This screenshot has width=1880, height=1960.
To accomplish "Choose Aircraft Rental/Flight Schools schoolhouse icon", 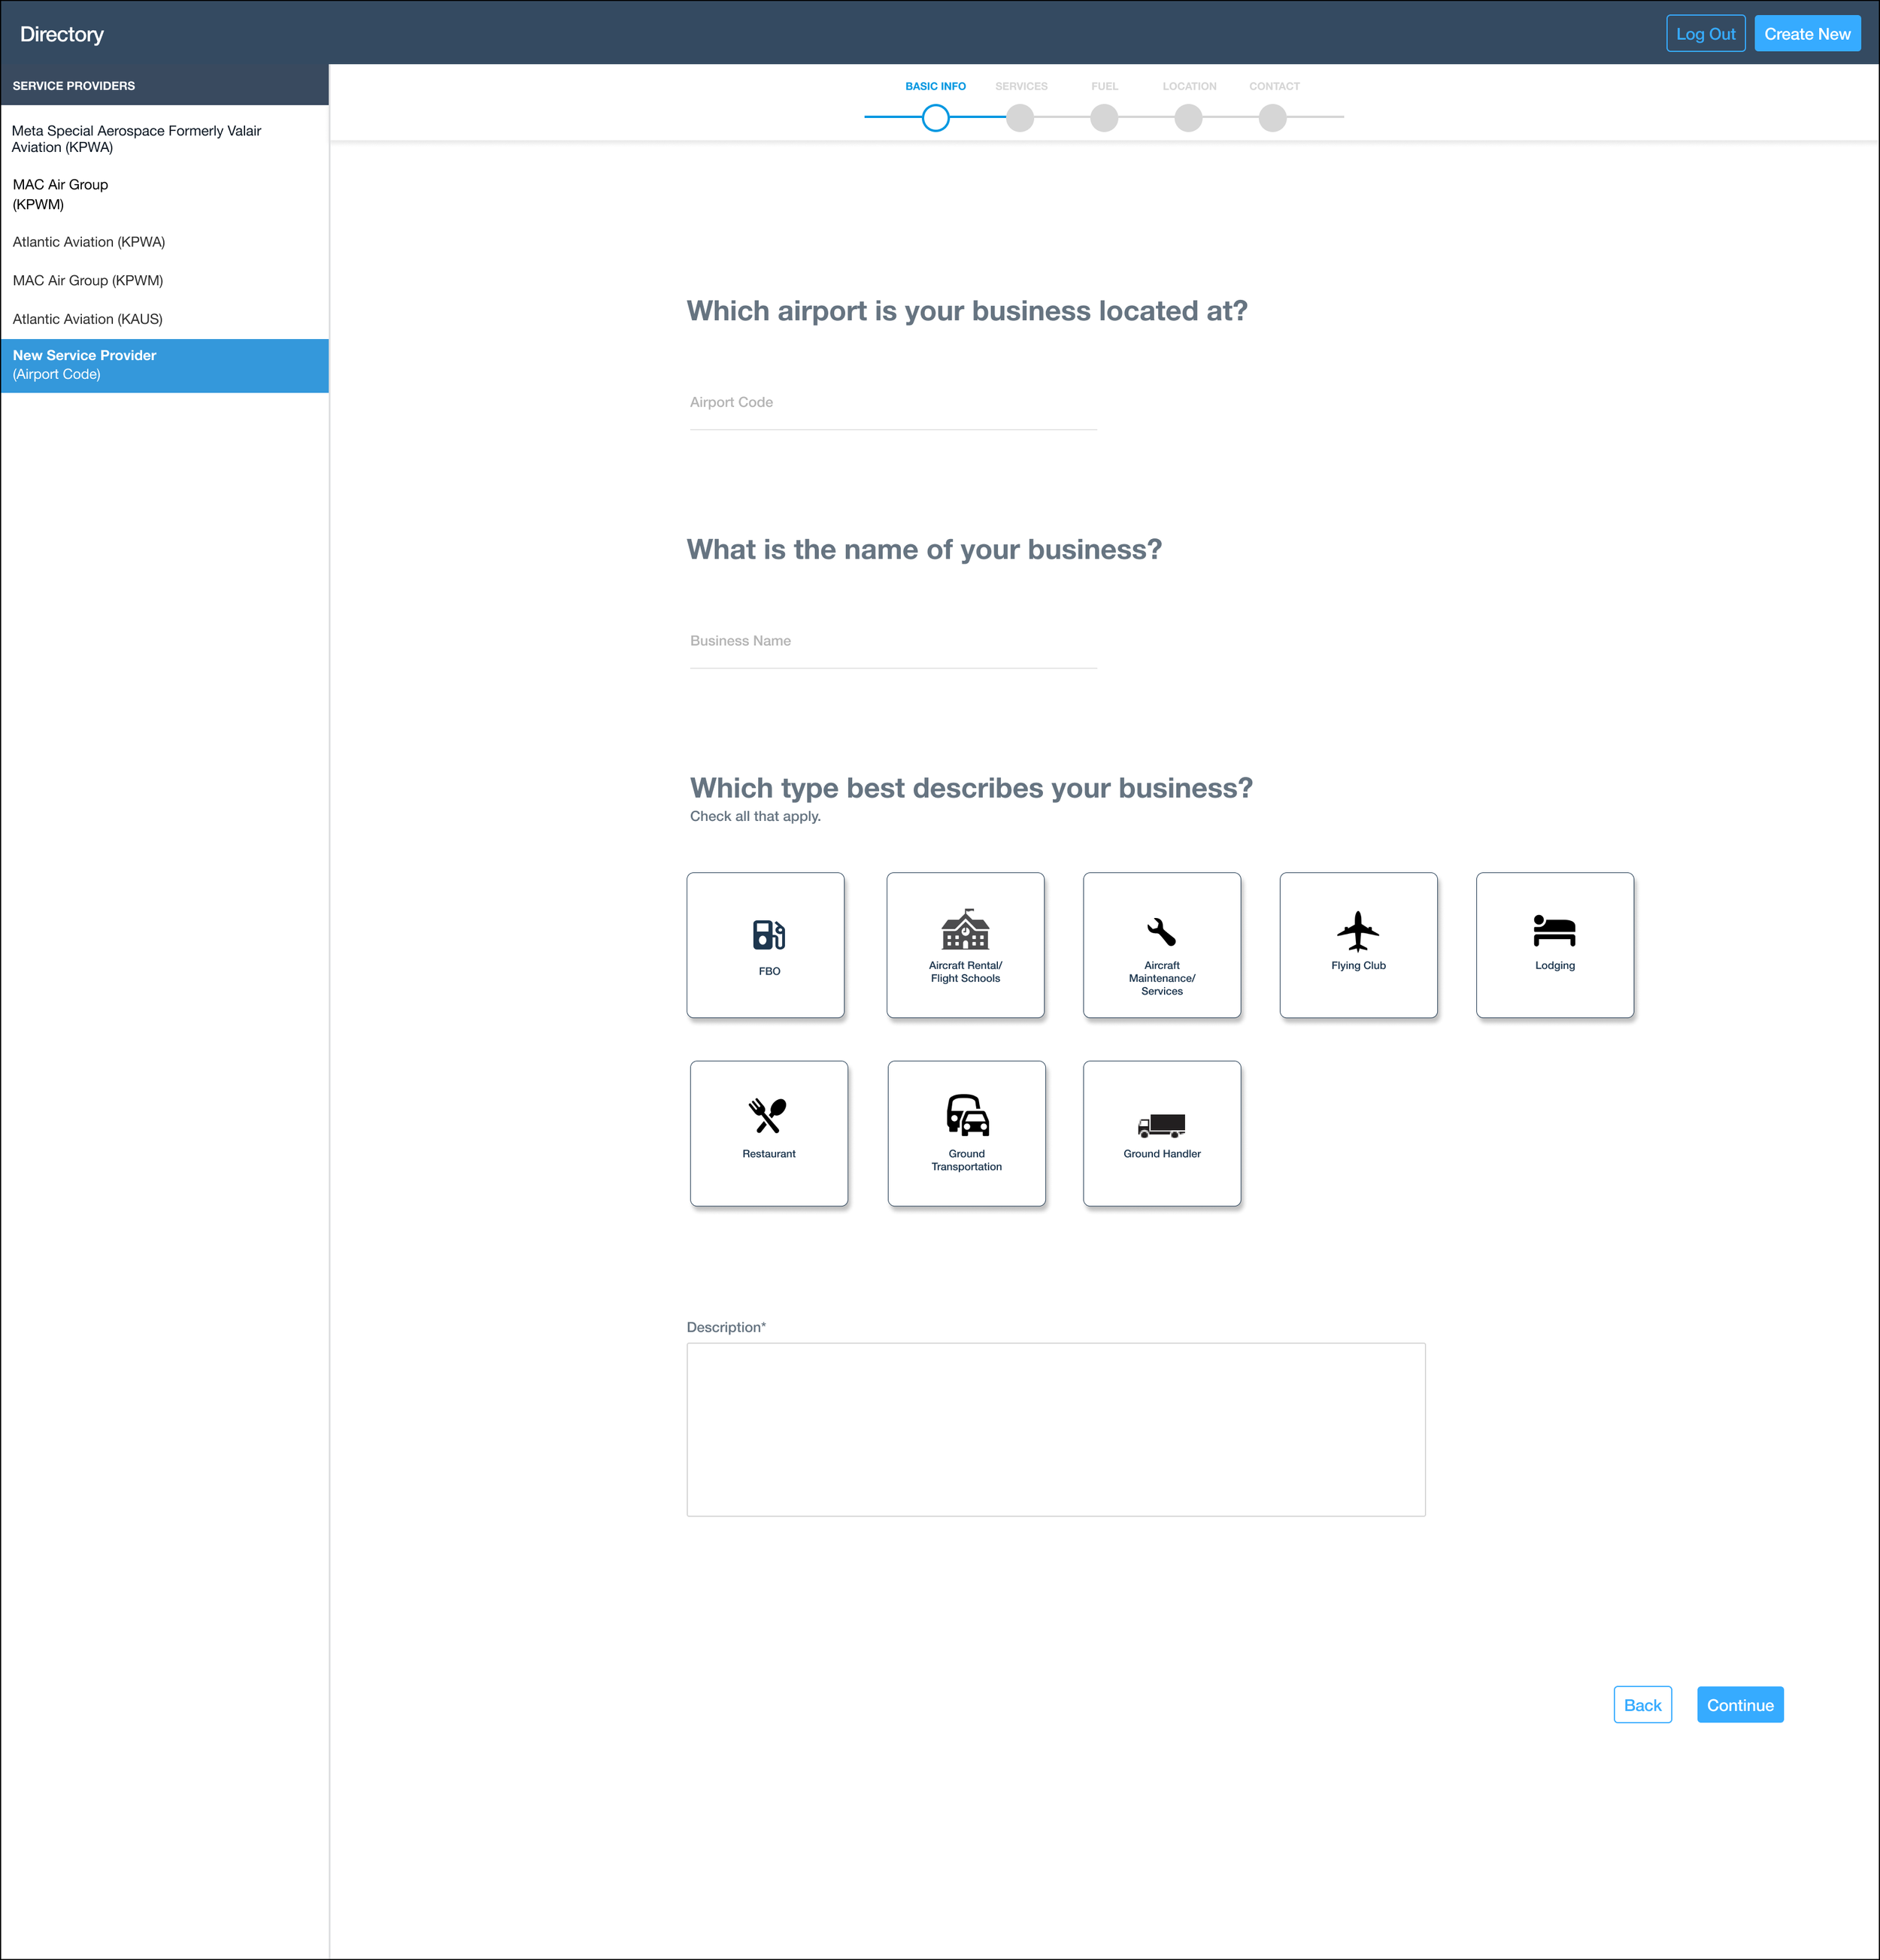I will click(965, 930).
